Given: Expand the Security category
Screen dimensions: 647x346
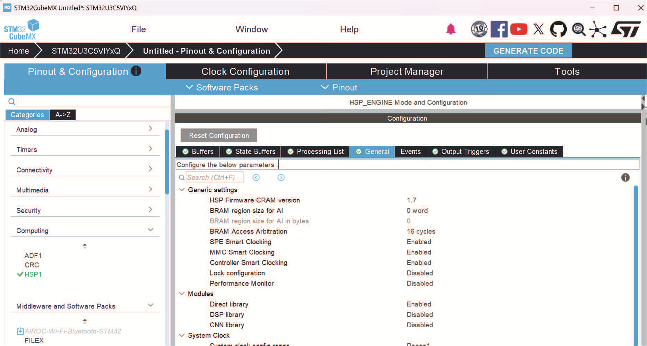Looking at the screenshot, I should (x=150, y=209).
